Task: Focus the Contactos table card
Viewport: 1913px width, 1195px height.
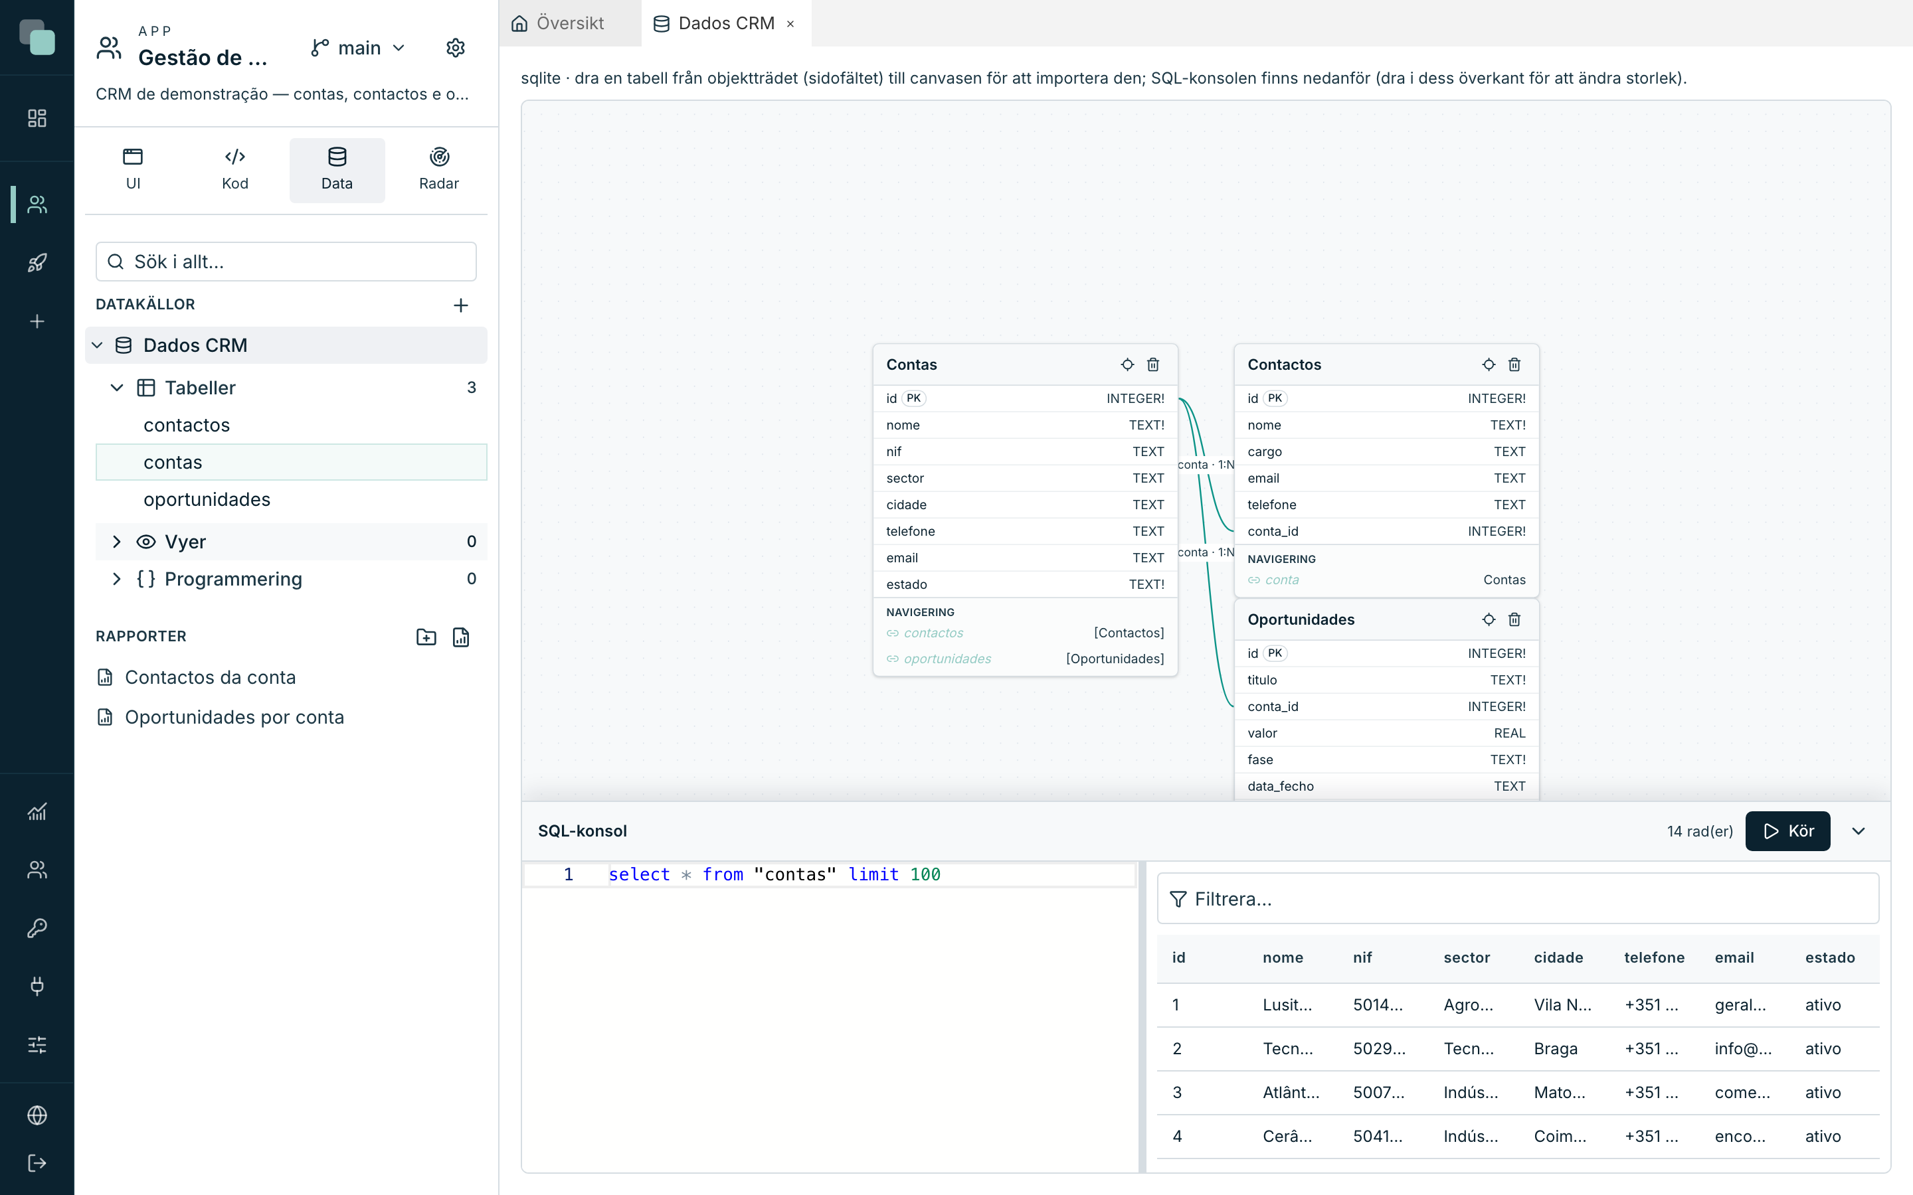Action: point(1489,364)
